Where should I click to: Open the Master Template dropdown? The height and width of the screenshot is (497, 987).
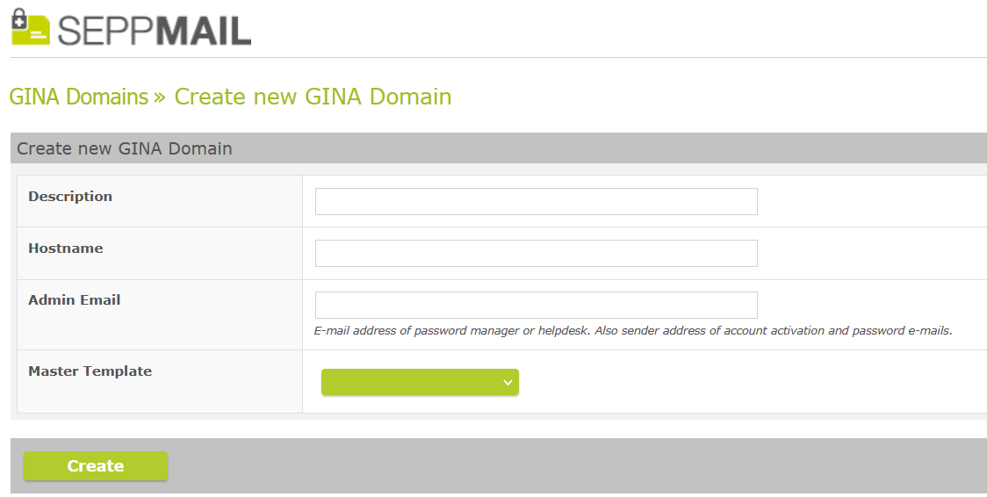[x=420, y=382]
